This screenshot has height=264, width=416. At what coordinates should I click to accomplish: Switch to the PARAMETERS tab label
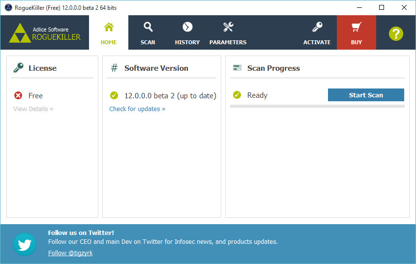point(228,42)
